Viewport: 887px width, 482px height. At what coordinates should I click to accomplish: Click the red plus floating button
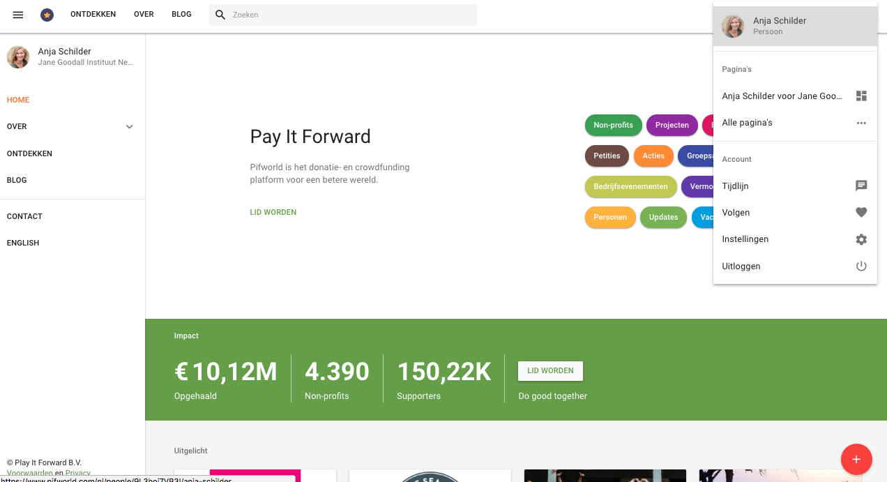click(856, 459)
